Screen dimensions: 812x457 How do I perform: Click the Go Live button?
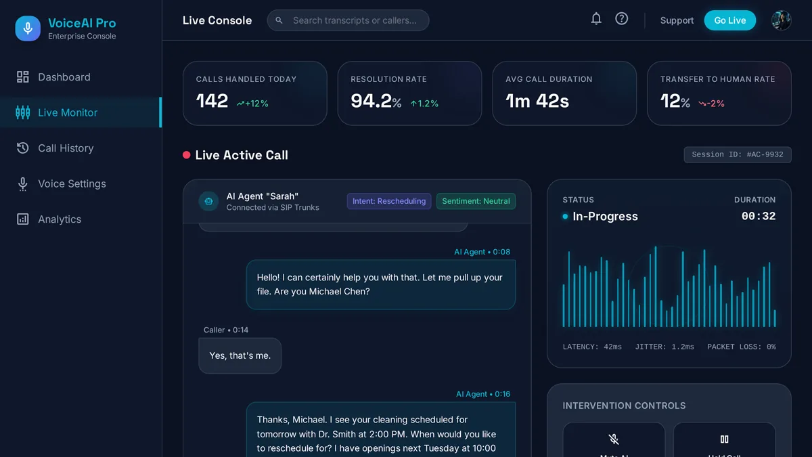pyautogui.click(x=730, y=20)
